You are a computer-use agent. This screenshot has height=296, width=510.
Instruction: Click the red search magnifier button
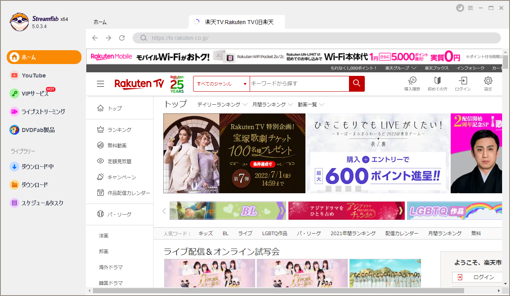[x=356, y=83]
